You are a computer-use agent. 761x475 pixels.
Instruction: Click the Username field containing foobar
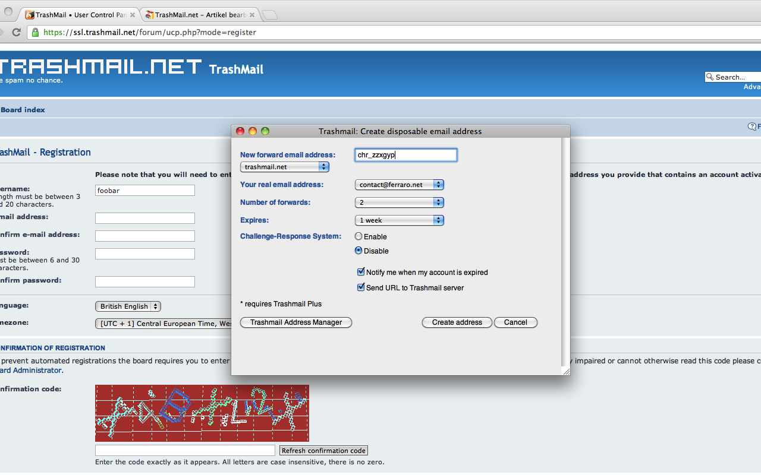click(145, 191)
